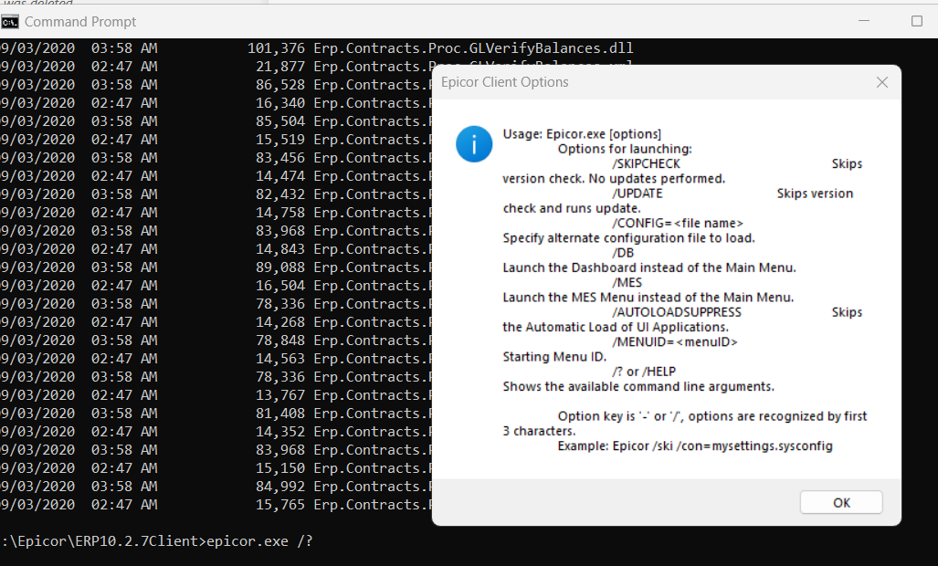Click OK in Epicor Client Options dialog
This screenshot has height=566, width=938.
841,502
